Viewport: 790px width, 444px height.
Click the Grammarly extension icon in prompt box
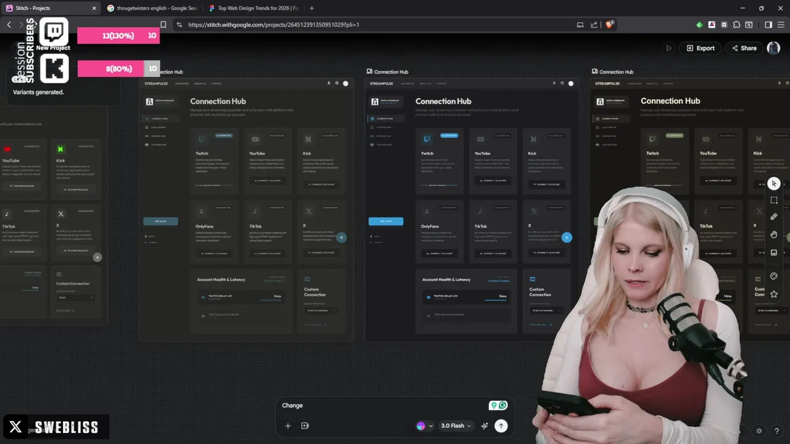click(503, 405)
